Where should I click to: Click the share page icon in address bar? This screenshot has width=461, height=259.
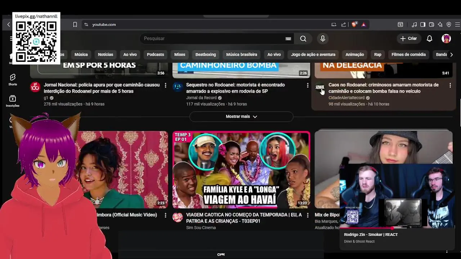[x=344, y=24]
